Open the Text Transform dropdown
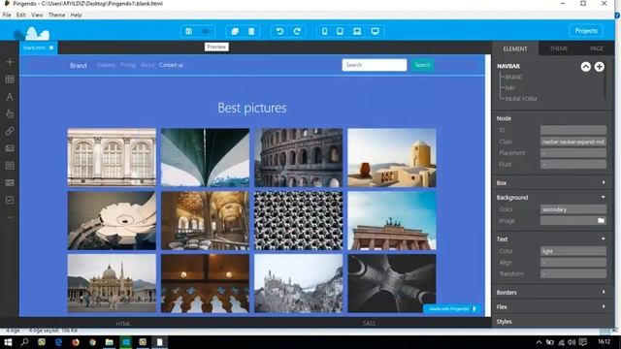 tap(573, 273)
